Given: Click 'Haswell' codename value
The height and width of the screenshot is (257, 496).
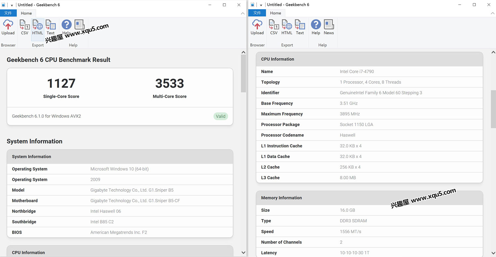Looking at the screenshot, I should [x=348, y=135].
